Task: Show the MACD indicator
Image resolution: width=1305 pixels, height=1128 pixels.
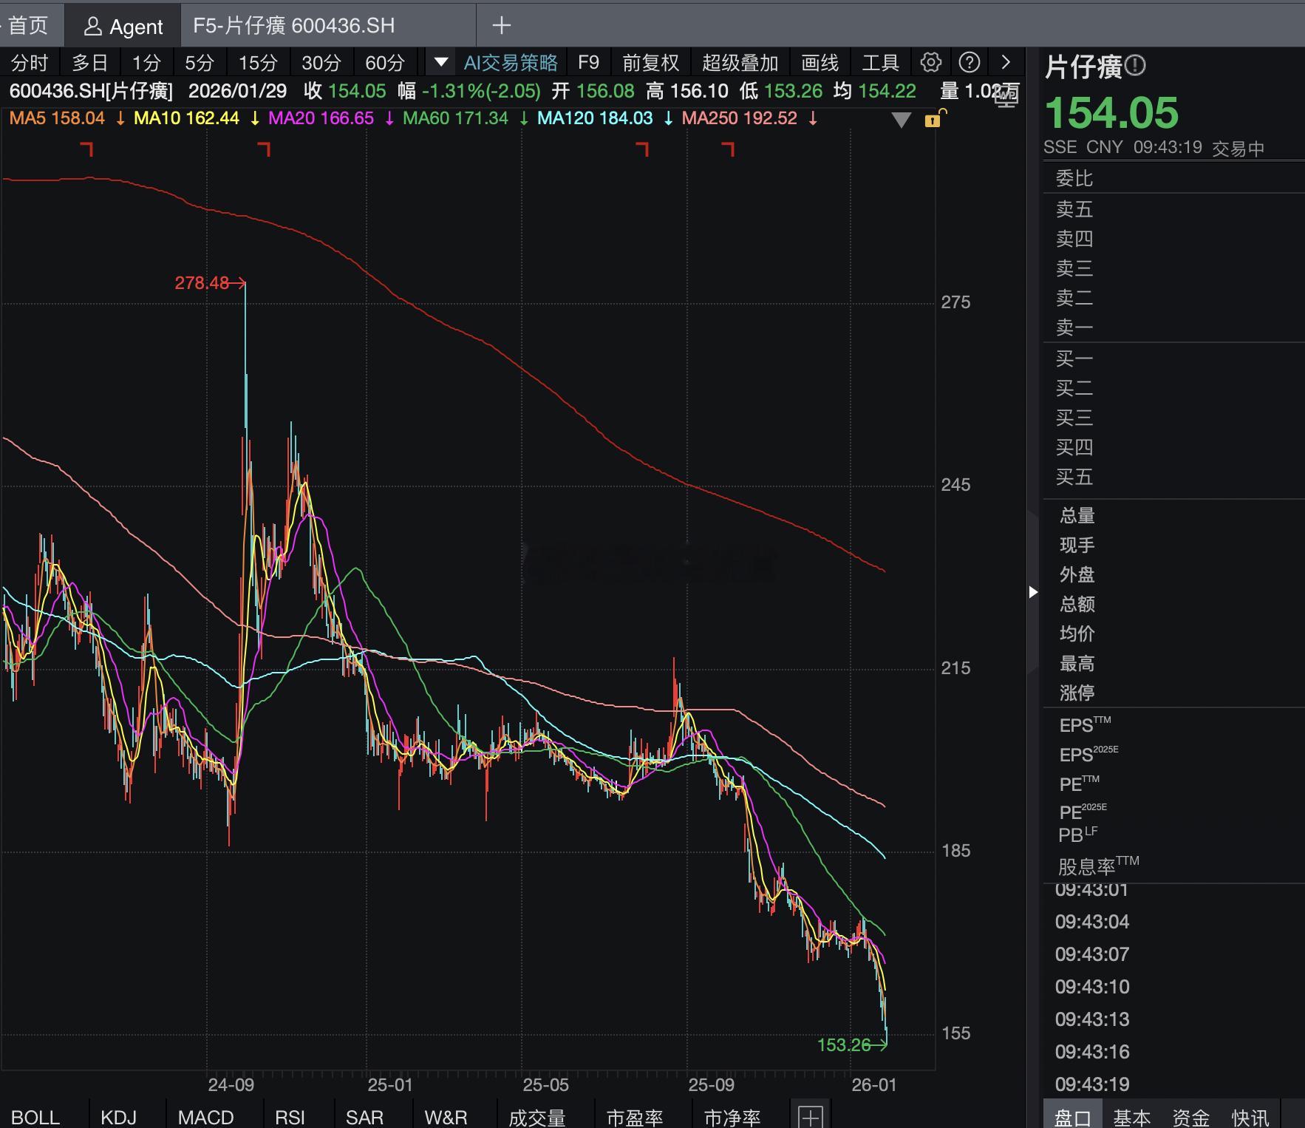Action: click(206, 1117)
